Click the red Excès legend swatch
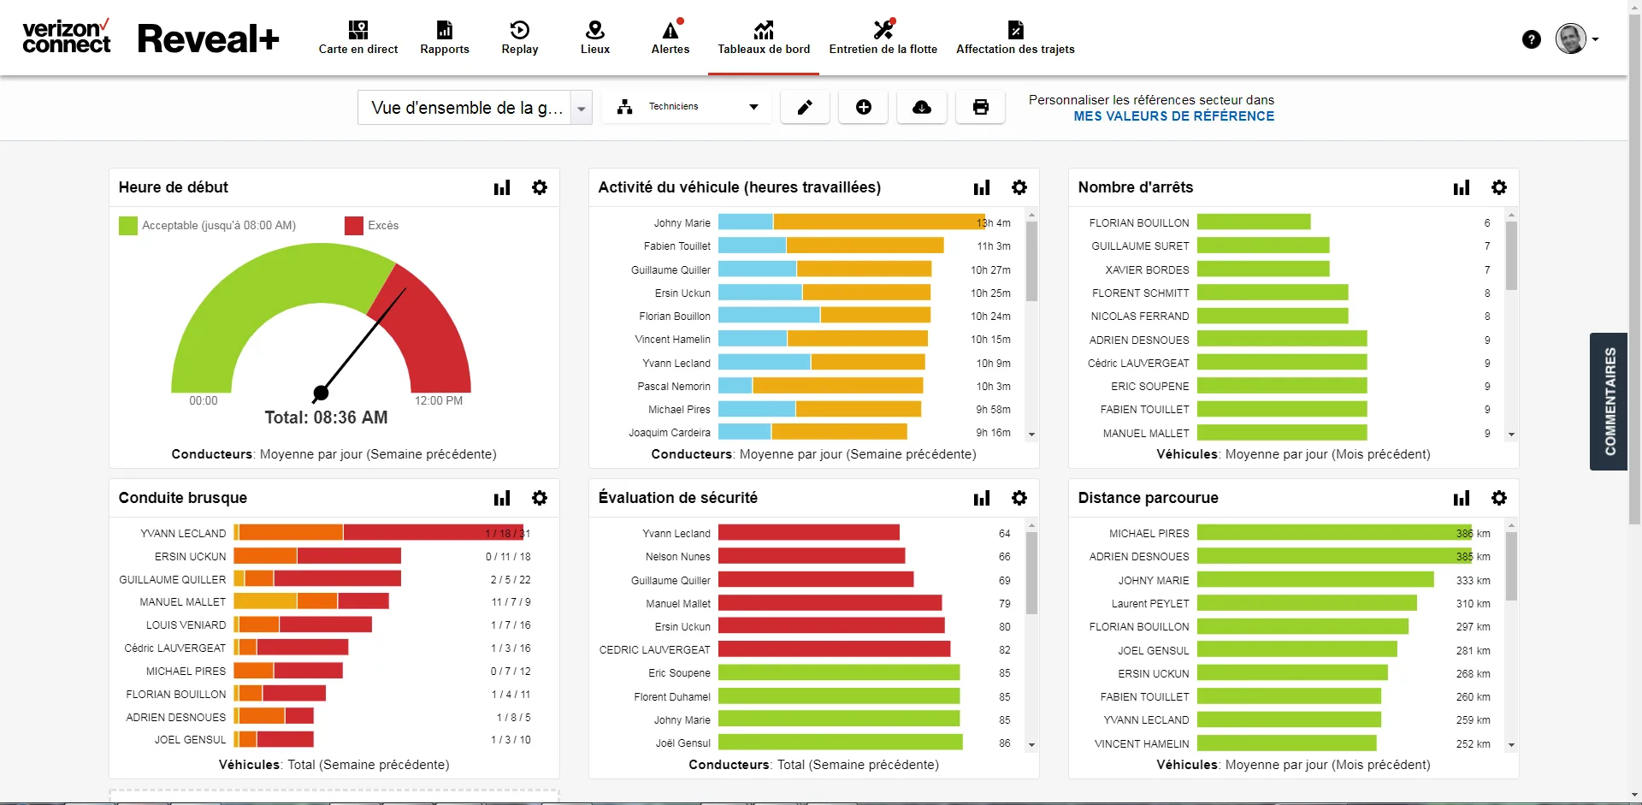This screenshot has width=1642, height=805. pos(354,226)
